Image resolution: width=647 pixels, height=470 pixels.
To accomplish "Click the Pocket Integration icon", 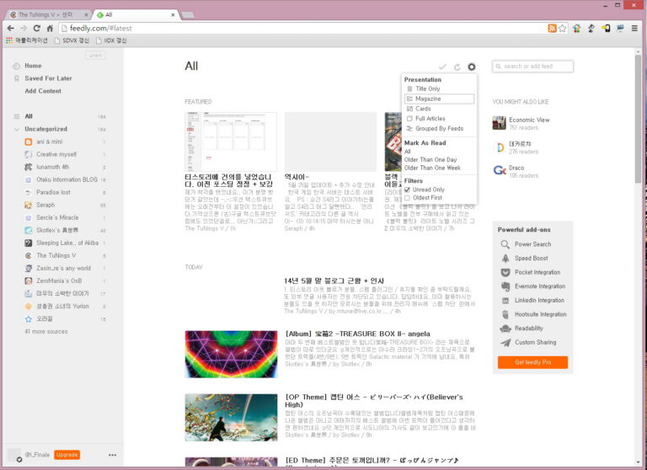I will (505, 272).
